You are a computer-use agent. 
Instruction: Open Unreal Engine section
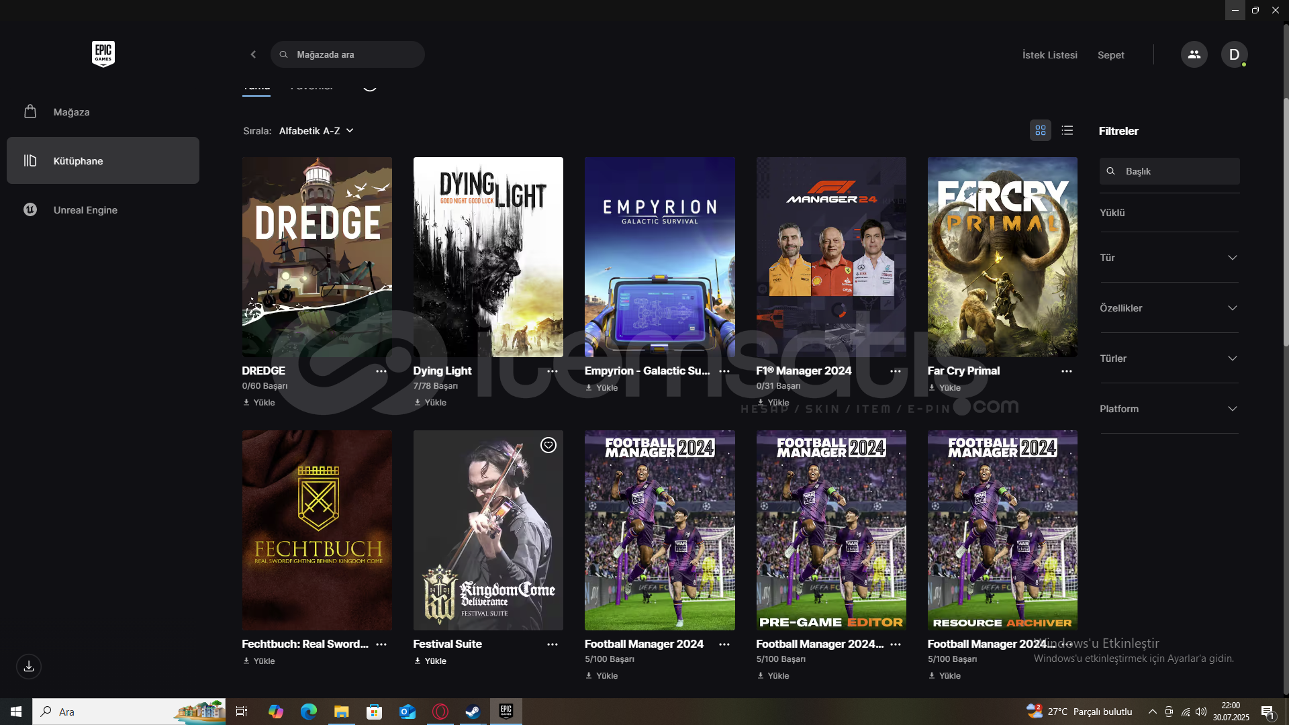[x=103, y=209]
